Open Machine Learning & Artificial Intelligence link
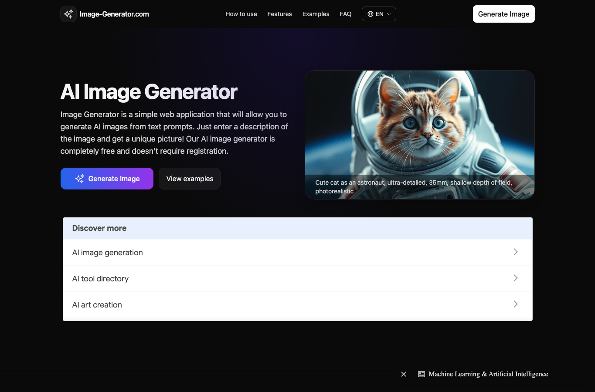The height and width of the screenshot is (392, 595). [x=488, y=374]
